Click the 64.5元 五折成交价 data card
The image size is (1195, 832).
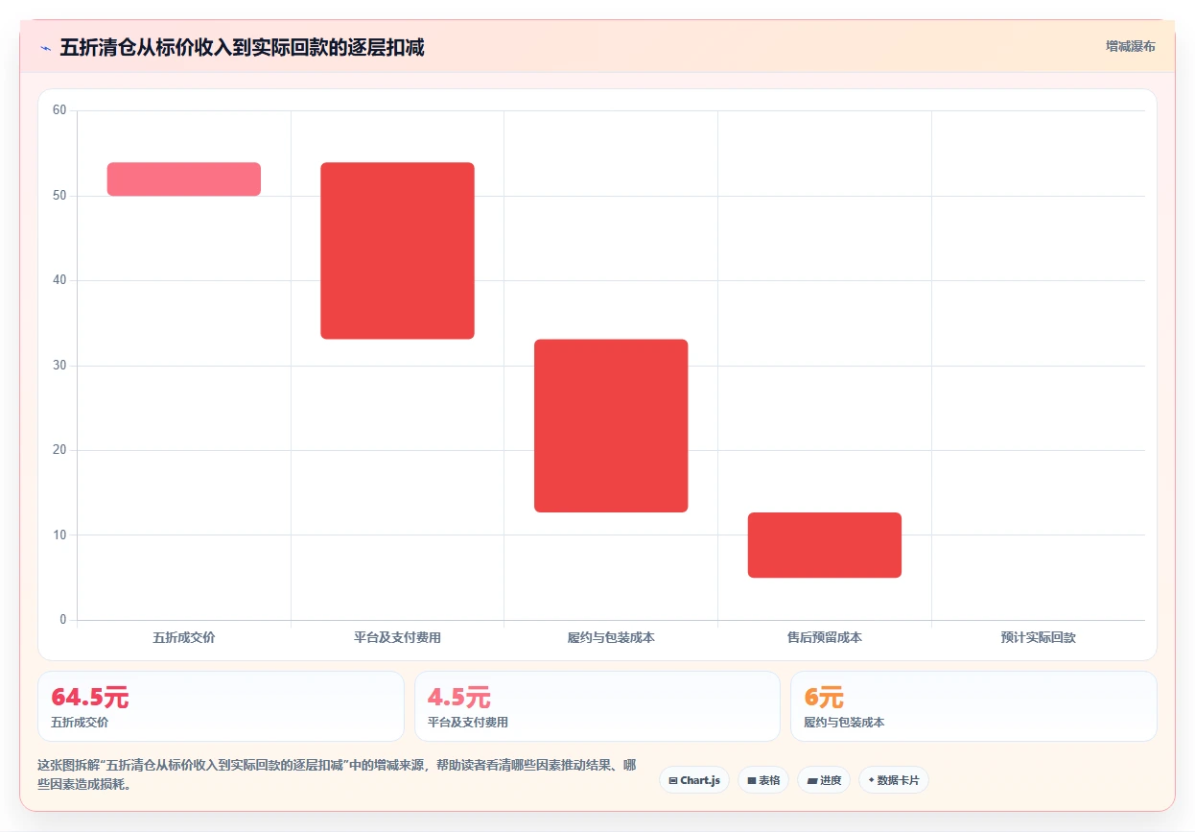(221, 706)
